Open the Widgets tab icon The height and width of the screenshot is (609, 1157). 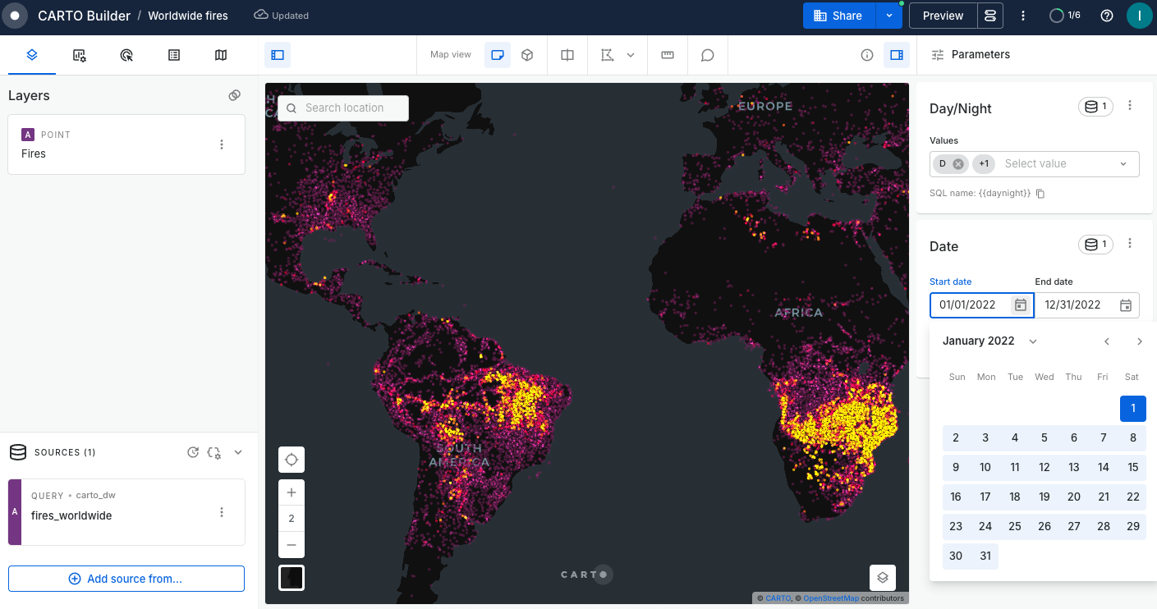click(79, 55)
